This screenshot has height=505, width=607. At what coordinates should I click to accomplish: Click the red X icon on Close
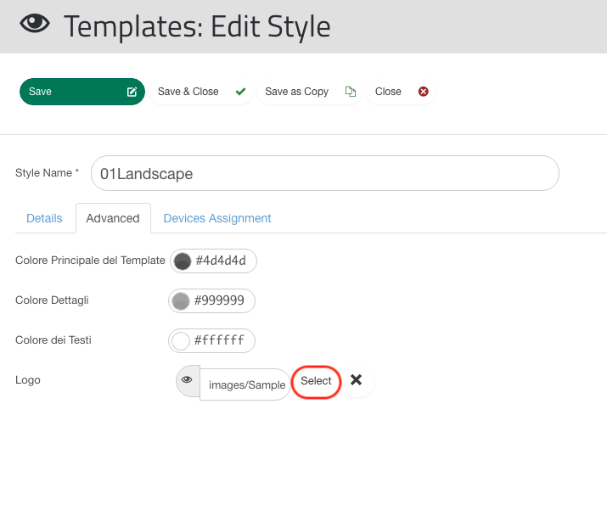pyautogui.click(x=423, y=92)
